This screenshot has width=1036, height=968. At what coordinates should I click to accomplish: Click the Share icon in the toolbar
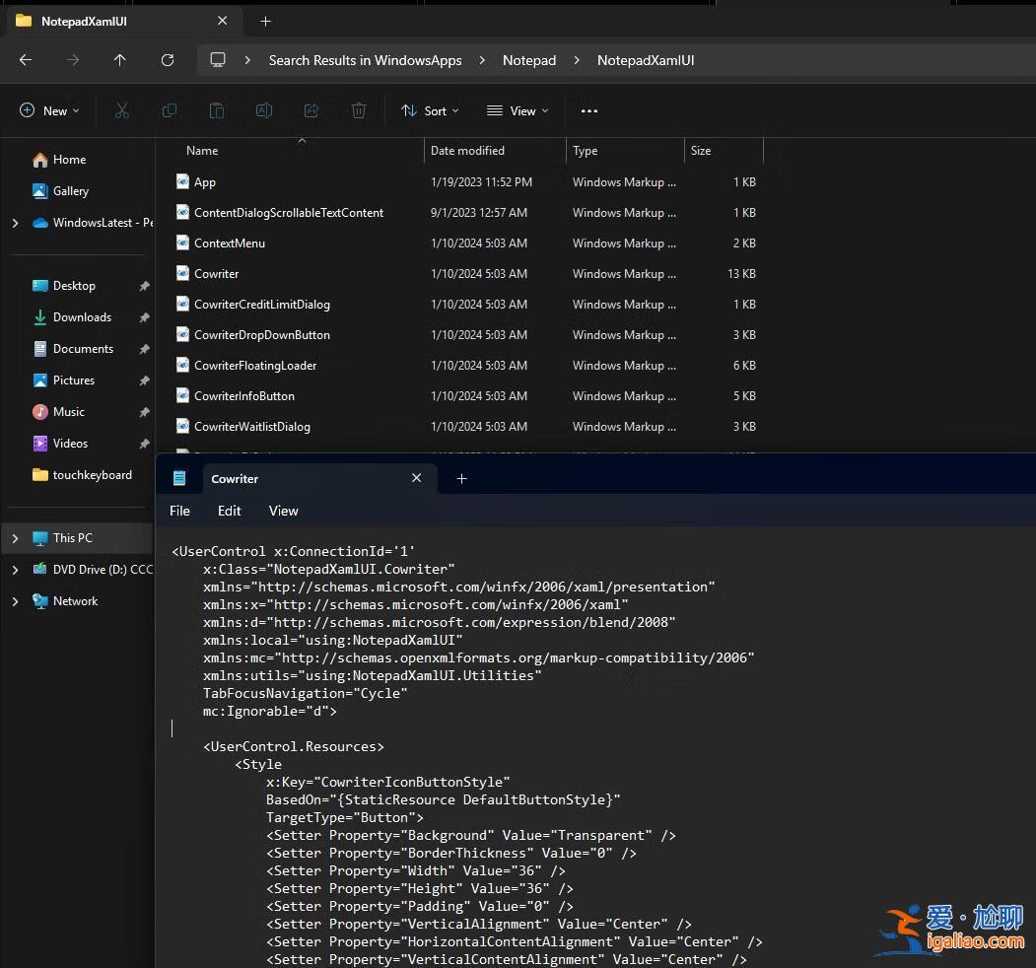(x=311, y=110)
